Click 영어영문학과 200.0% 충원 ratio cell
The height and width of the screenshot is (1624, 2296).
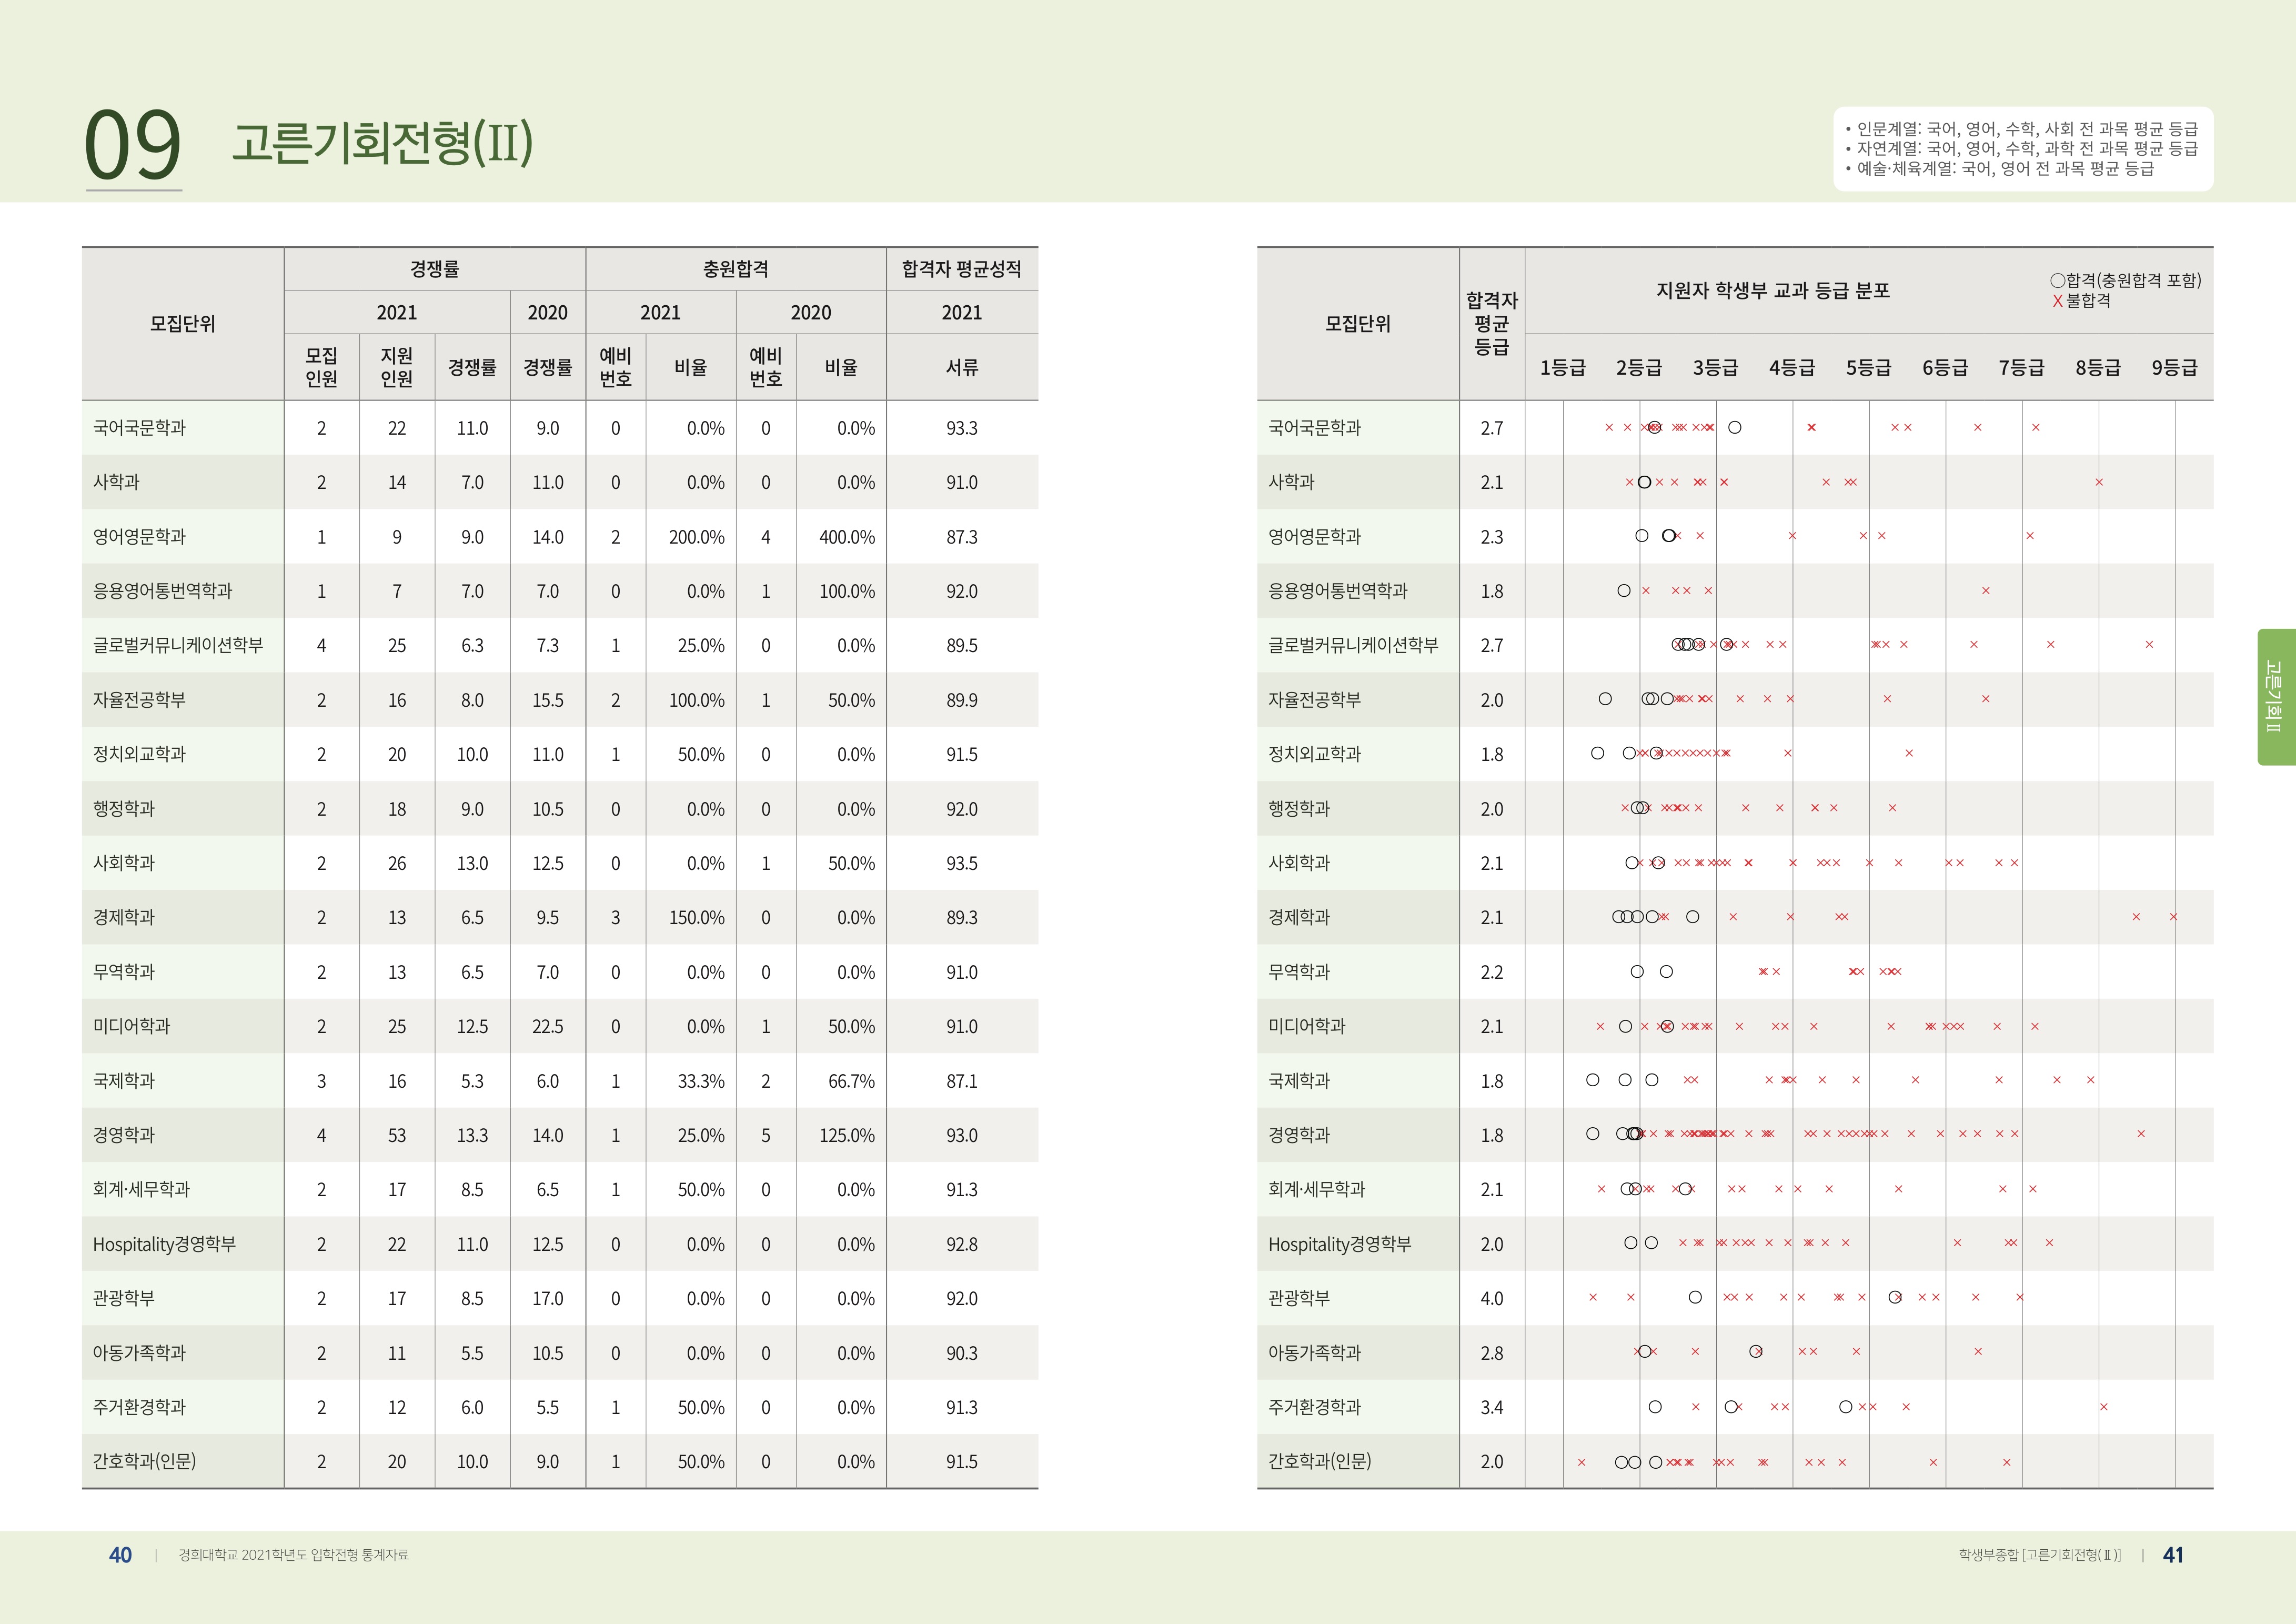(x=696, y=537)
